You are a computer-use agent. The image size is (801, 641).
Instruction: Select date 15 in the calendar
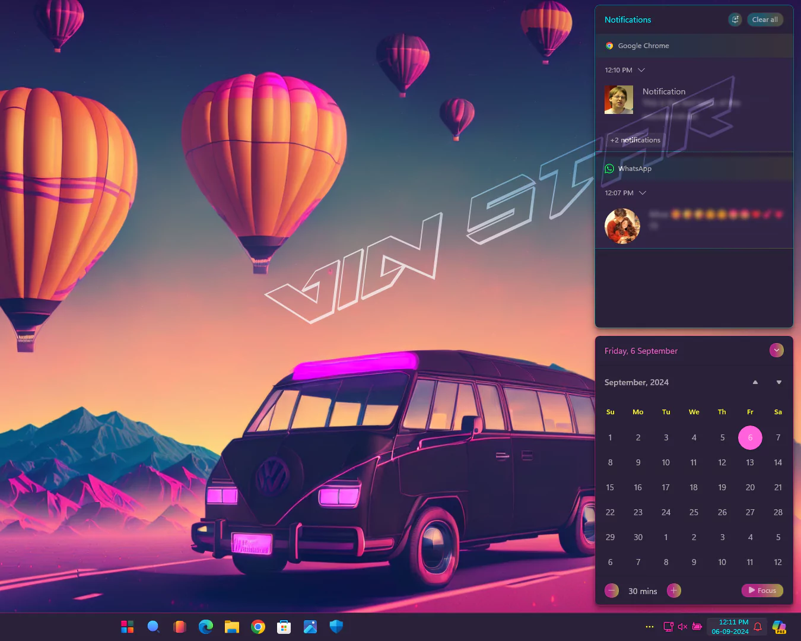tap(610, 487)
